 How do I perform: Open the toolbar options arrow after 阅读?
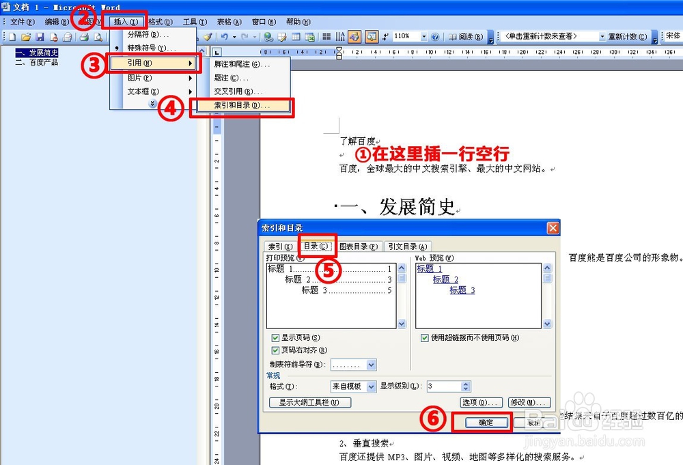point(490,38)
